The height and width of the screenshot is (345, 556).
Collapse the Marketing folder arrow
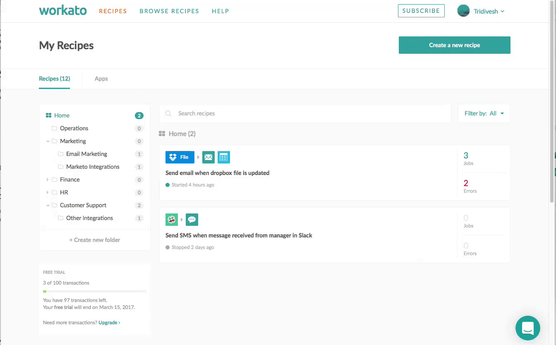click(x=48, y=141)
